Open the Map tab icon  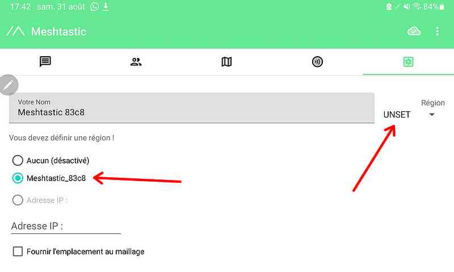tap(226, 62)
